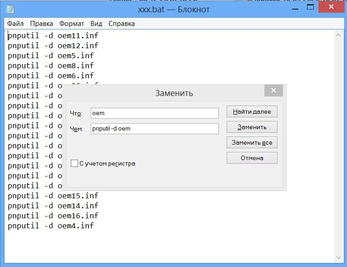Image resolution: width=347 pixels, height=267 pixels.
Task: Click the scrollbar down arrow
Action: (x=338, y=258)
